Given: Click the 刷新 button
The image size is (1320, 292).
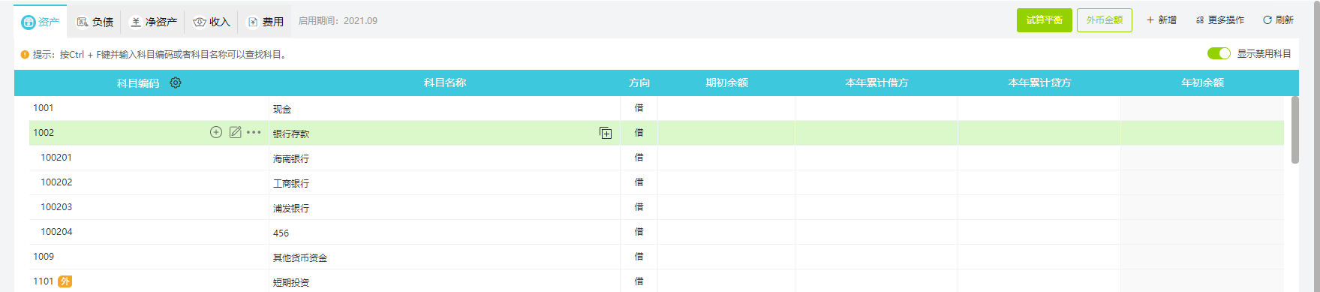Looking at the screenshot, I should point(1278,20).
